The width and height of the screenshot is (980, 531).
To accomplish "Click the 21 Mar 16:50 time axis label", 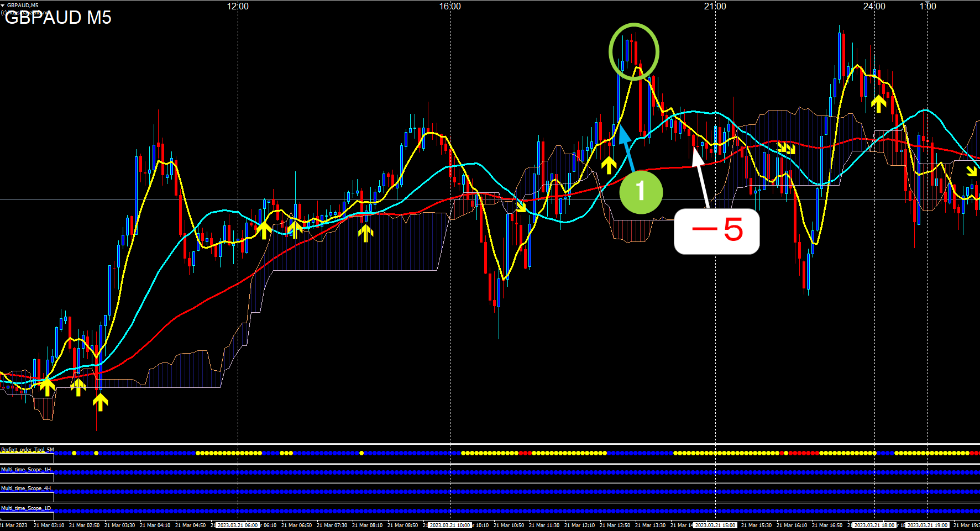I will 827,525.
